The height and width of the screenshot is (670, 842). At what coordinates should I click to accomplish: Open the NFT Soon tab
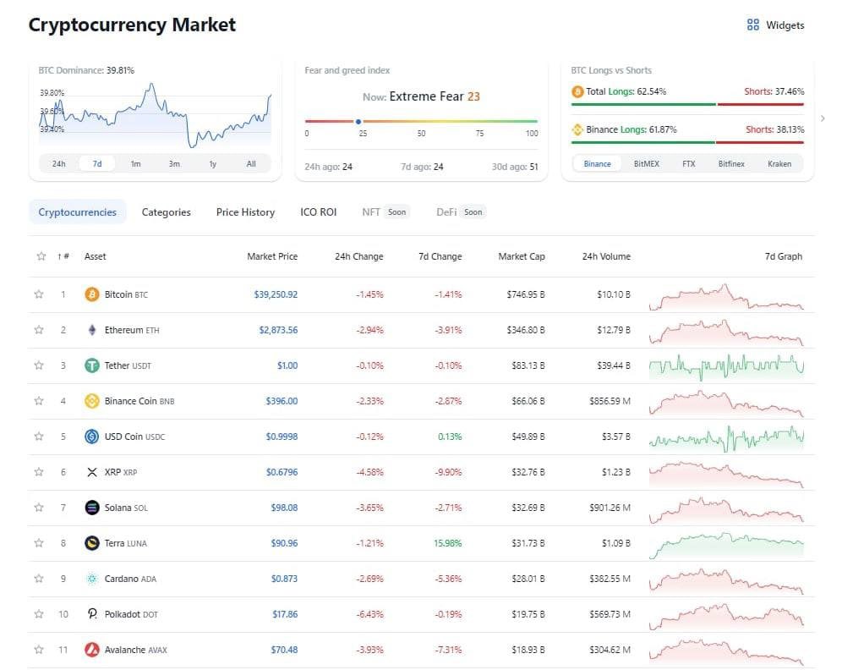tap(385, 212)
